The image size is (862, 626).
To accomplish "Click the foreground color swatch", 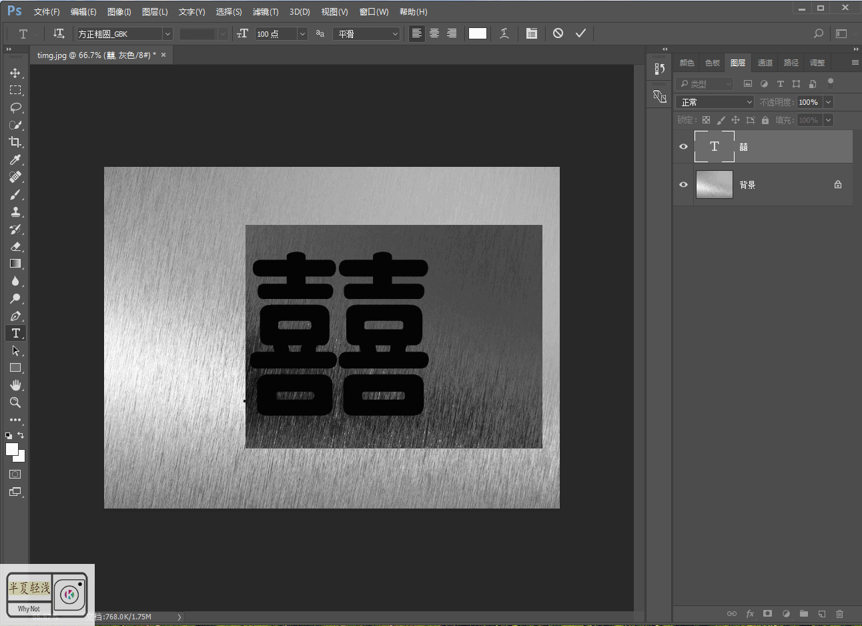I will pos(11,448).
